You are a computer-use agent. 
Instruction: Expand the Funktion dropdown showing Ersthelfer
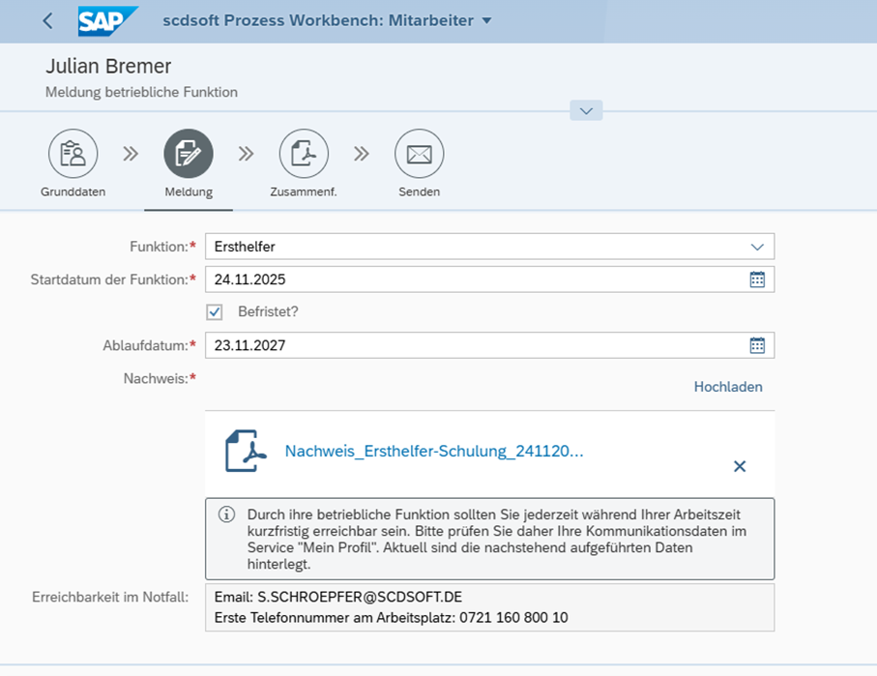757,247
